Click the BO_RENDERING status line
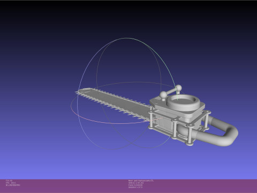Screen dimensions: 257x193 point(13,185)
